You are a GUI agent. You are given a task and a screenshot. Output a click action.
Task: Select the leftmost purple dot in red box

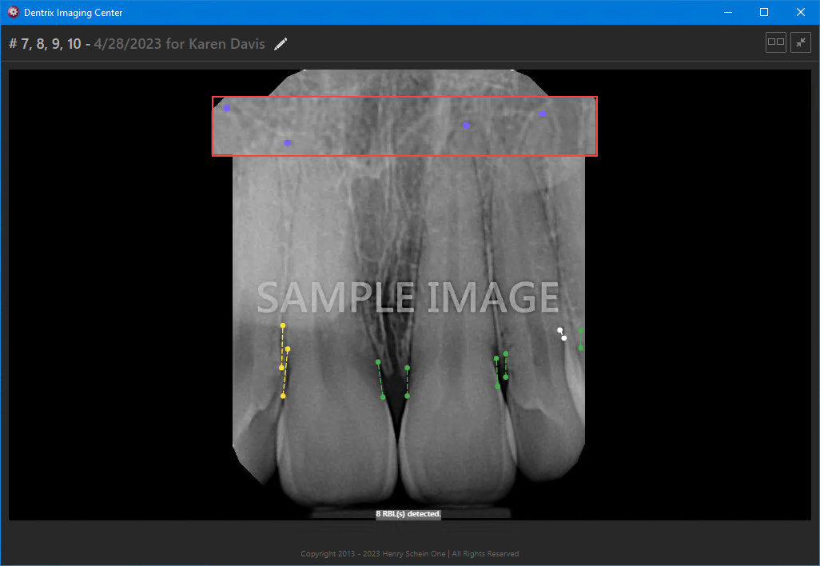[227, 108]
